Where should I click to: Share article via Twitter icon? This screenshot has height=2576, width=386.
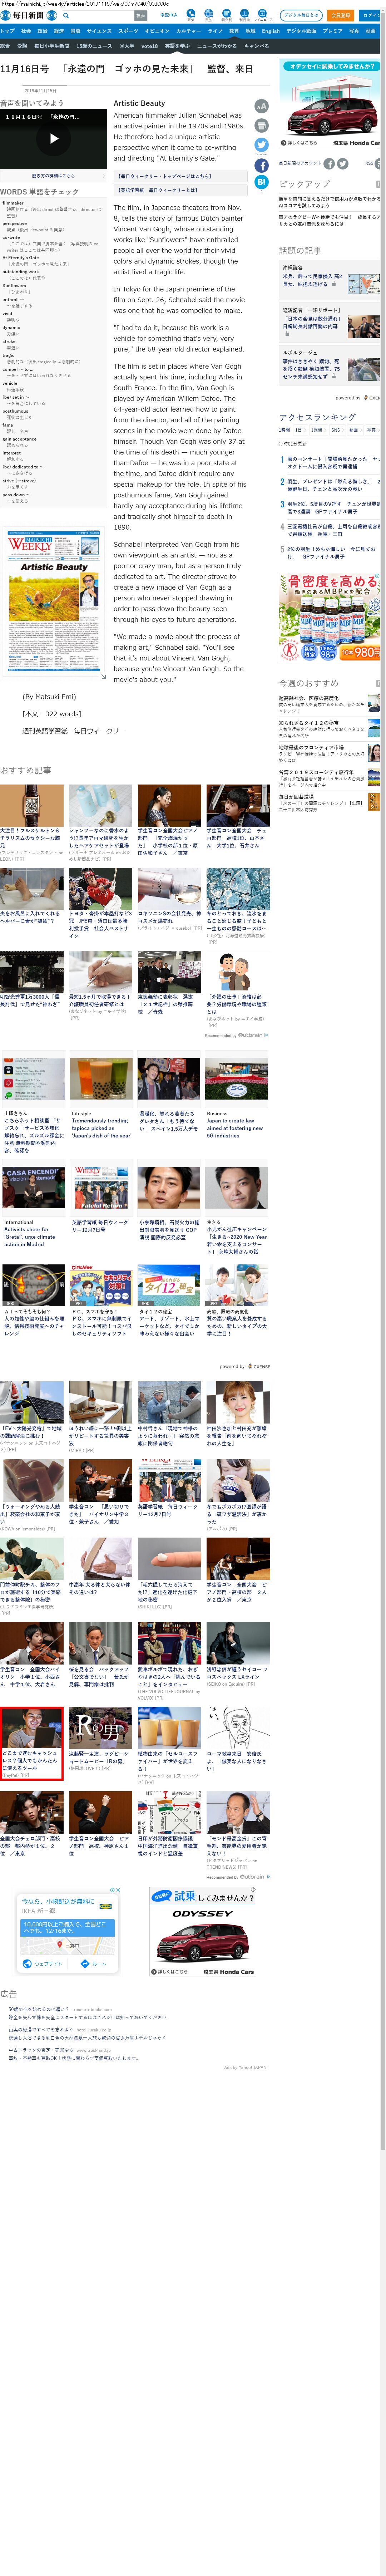tap(261, 145)
